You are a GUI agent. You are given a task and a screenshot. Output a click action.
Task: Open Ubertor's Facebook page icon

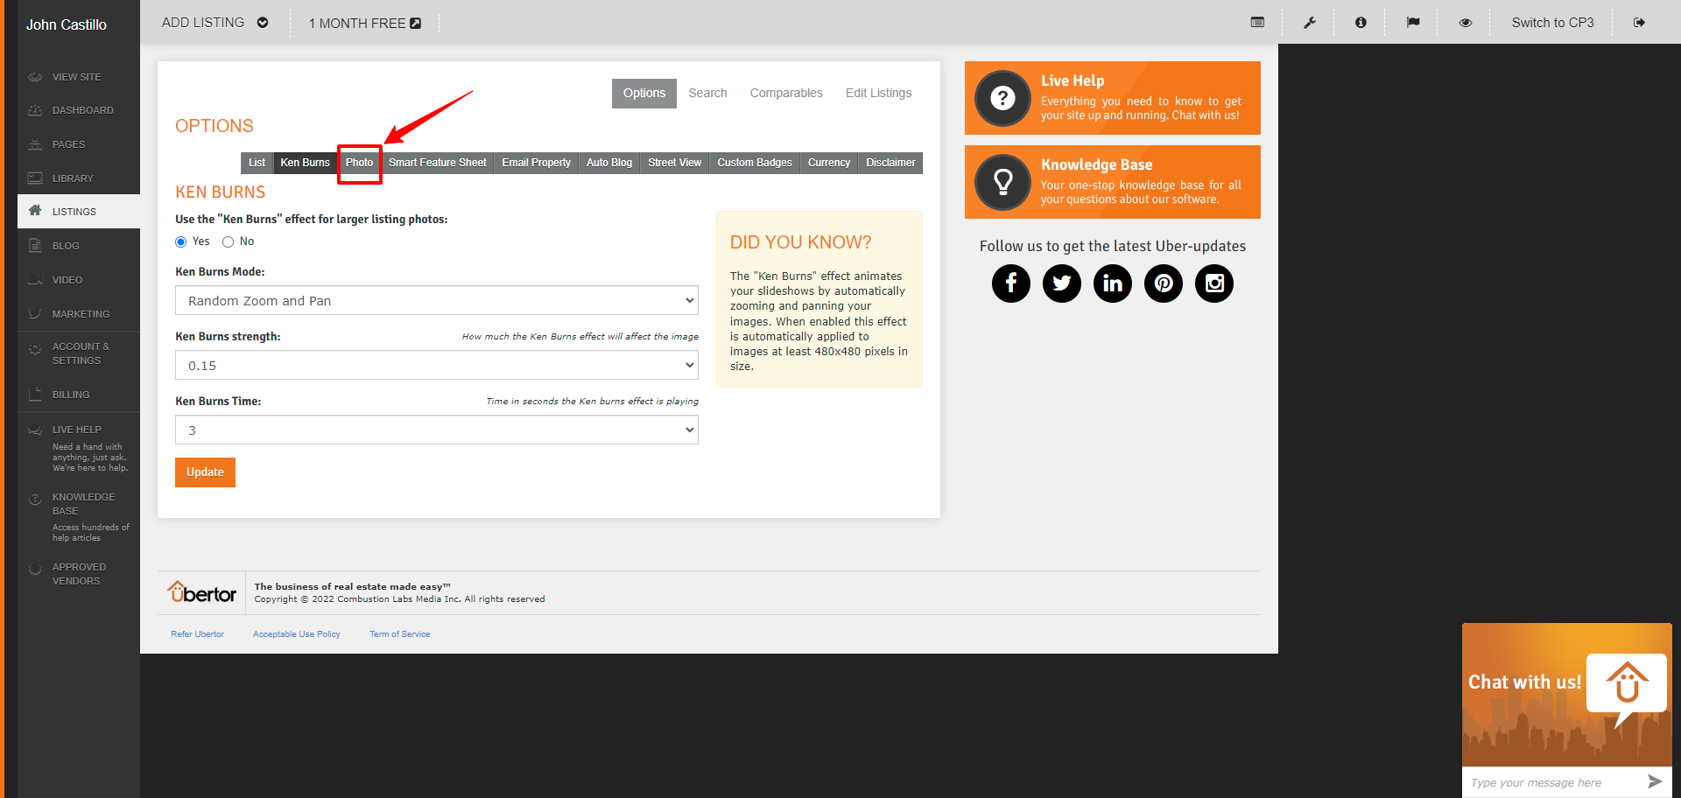tap(1010, 283)
